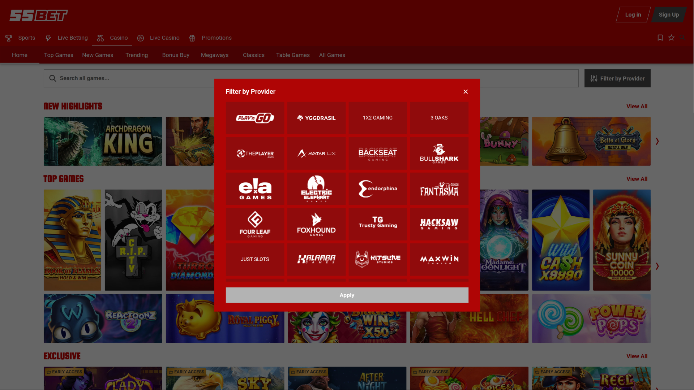Switch to the Top Games tab
The height and width of the screenshot is (390, 694).
pyautogui.click(x=59, y=55)
